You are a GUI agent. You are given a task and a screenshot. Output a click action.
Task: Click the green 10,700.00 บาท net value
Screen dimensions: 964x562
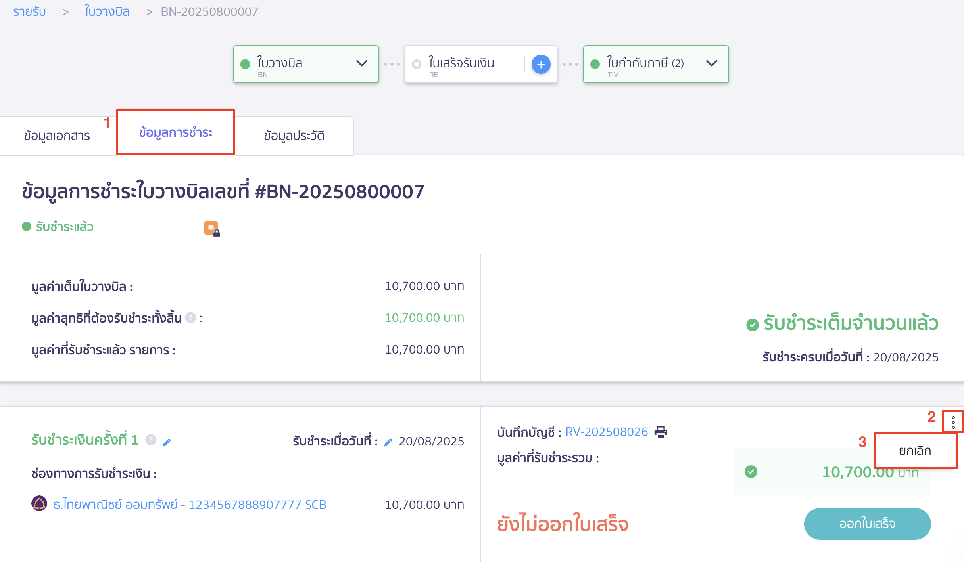(424, 317)
